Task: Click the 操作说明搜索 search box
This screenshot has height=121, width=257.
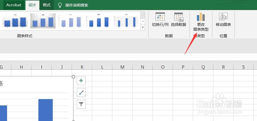Action: (x=77, y=5)
